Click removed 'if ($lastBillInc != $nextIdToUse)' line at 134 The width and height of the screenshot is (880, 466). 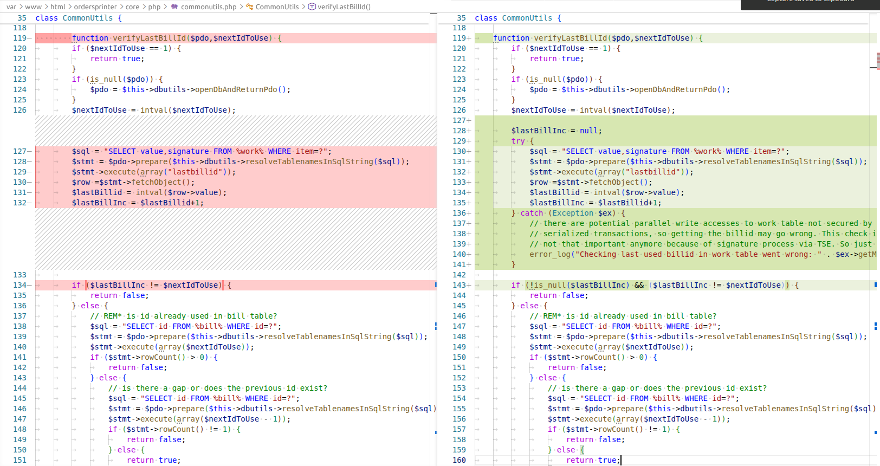coord(152,285)
